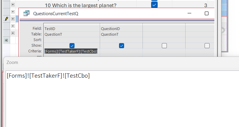Image resolution: width=239 pixels, height=127 pixels.
Task: Minimize the QuestionsCurrentTestQ query window
Action: (189, 13)
